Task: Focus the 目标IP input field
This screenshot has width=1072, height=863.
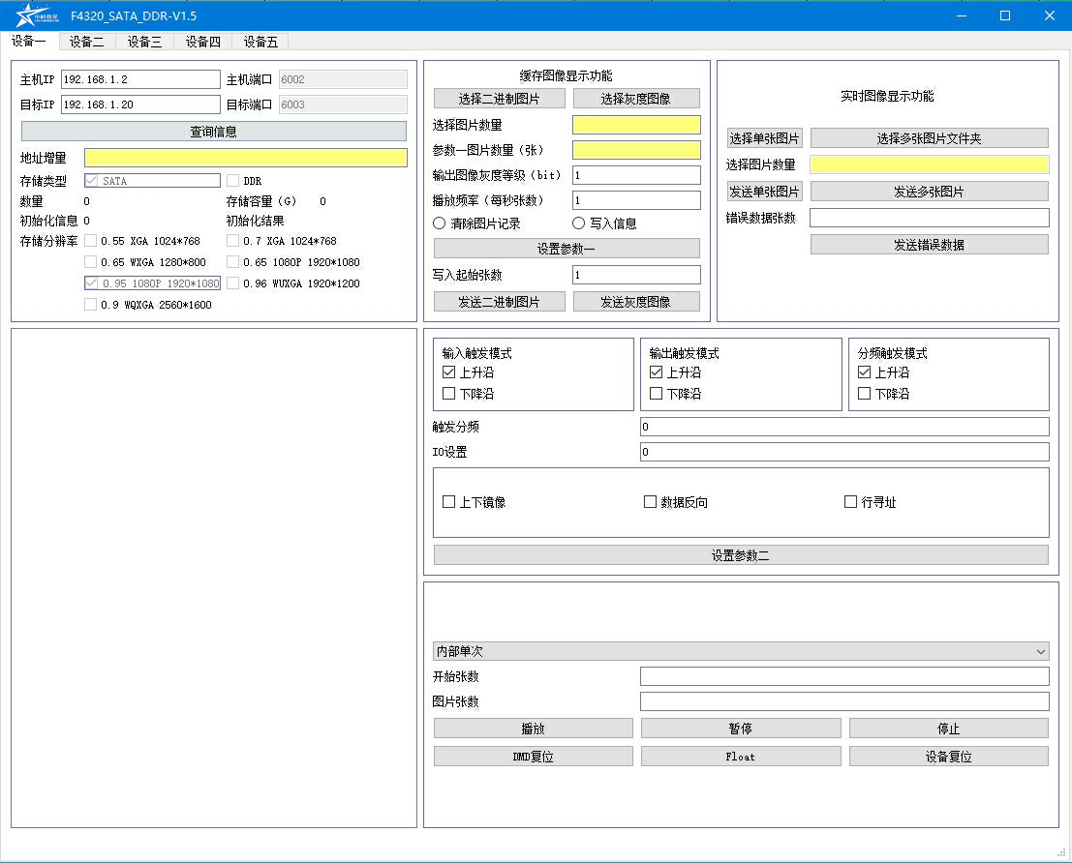Action: point(140,104)
